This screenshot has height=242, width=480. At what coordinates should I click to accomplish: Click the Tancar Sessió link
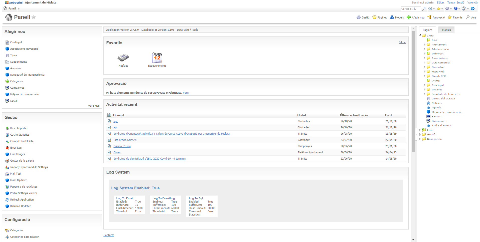pyautogui.click(x=455, y=2)
